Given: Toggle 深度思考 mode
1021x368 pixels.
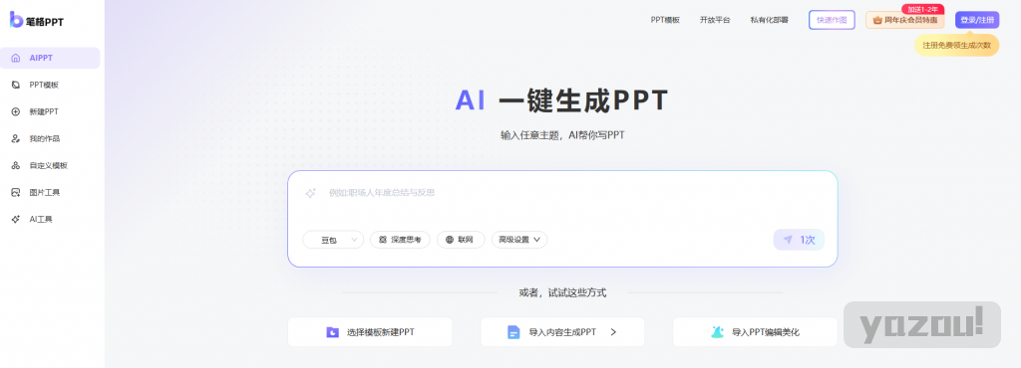Looking at the screenshot, I should 401,240.
